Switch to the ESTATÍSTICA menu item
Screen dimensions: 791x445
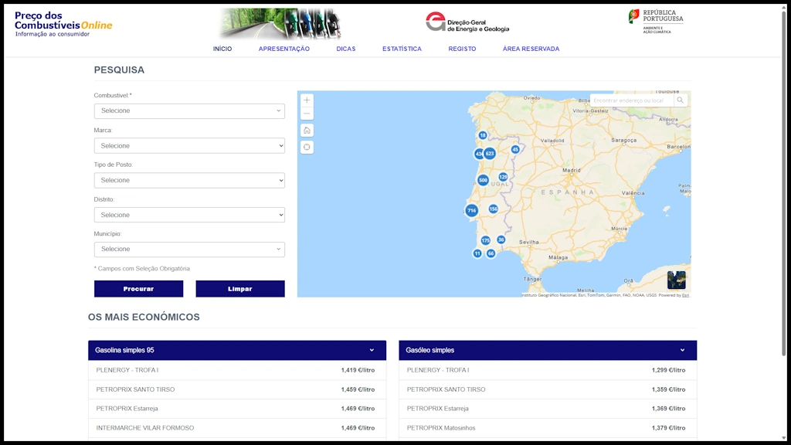click(402, 48)
